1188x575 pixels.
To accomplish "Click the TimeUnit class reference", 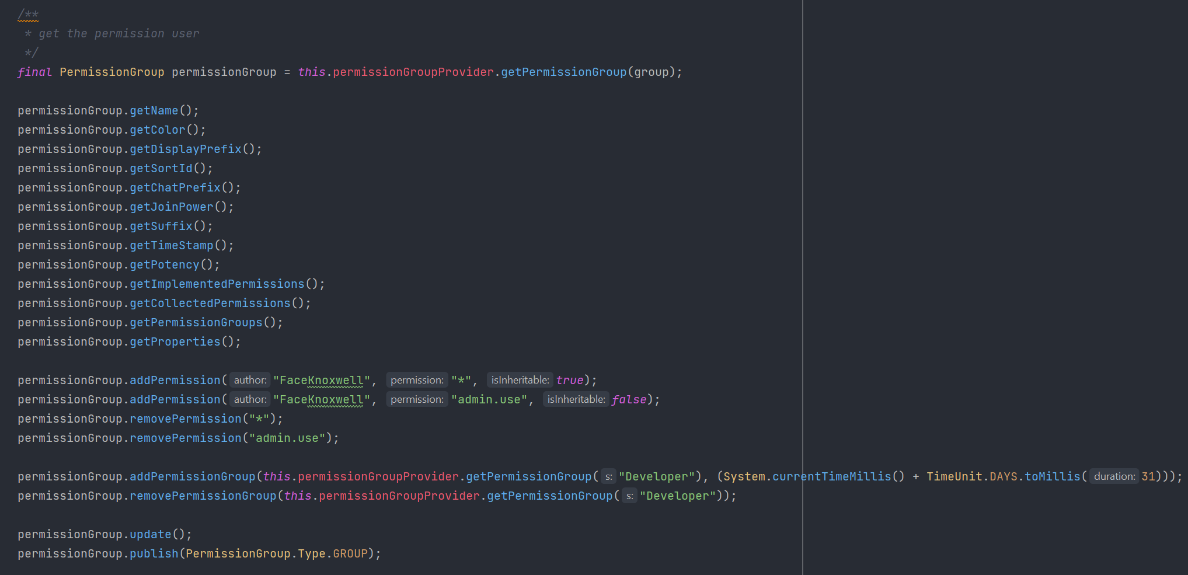I will [954, 476].
